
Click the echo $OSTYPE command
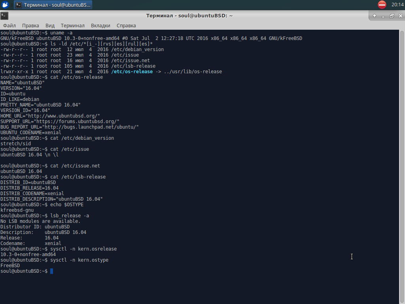(x=67, y=205)
